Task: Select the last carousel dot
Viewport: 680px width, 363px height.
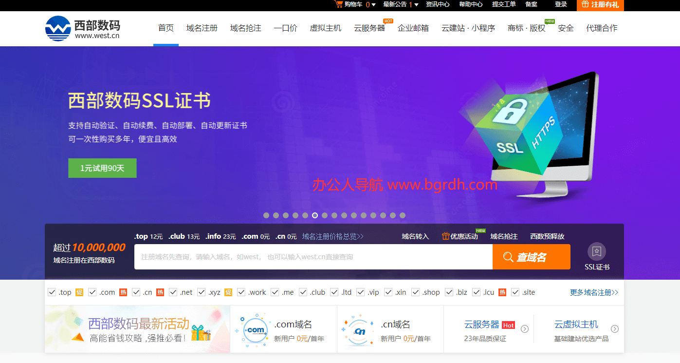Action: click(403, 215)
